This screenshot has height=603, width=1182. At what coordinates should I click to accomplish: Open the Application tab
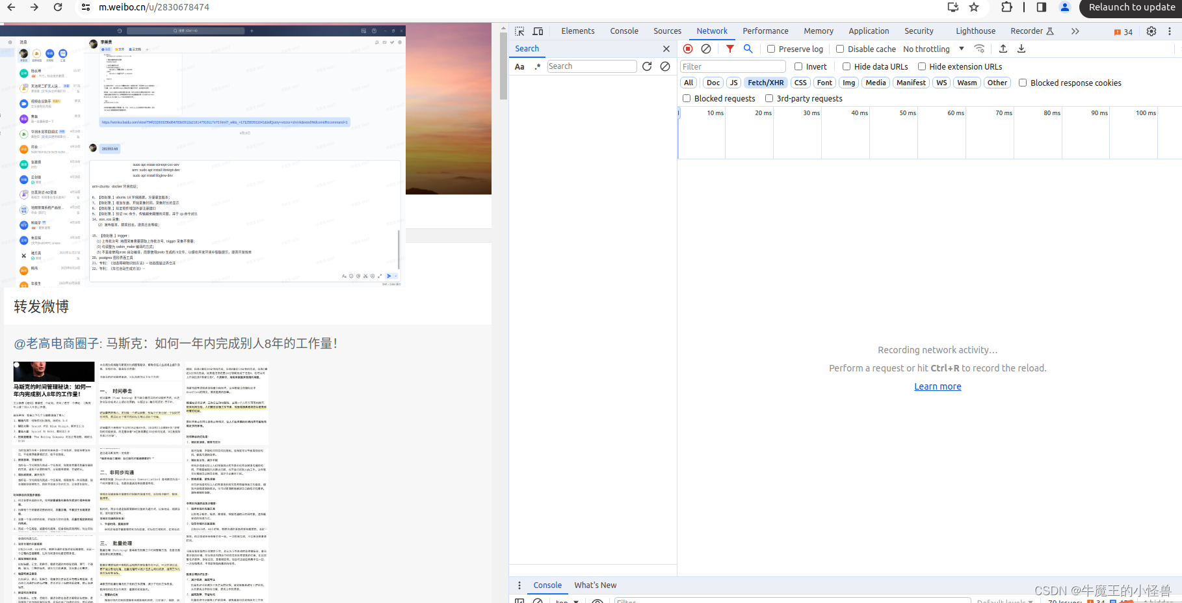click(869, 31)
